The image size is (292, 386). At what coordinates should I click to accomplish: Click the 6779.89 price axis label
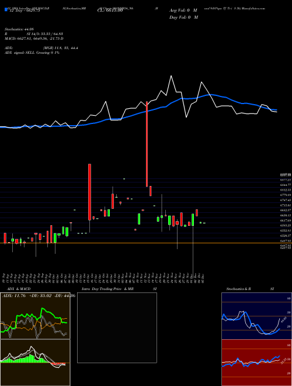click(286, 195)
